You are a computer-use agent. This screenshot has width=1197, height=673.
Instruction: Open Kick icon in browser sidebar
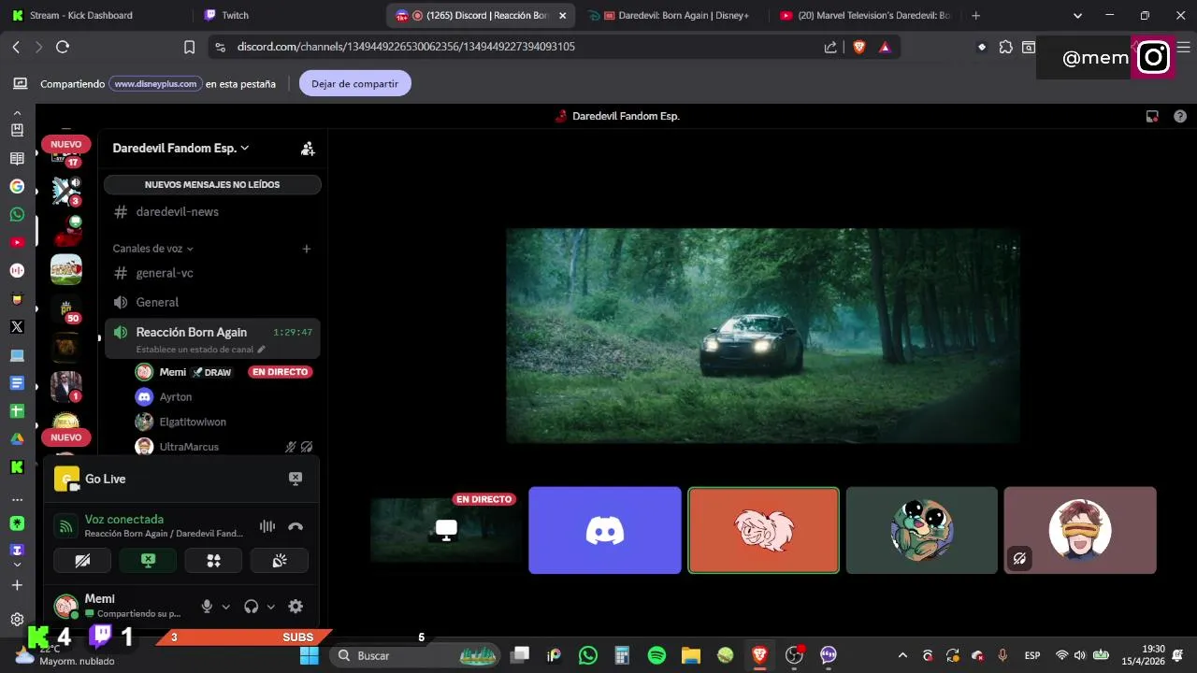tap(17, 466)
